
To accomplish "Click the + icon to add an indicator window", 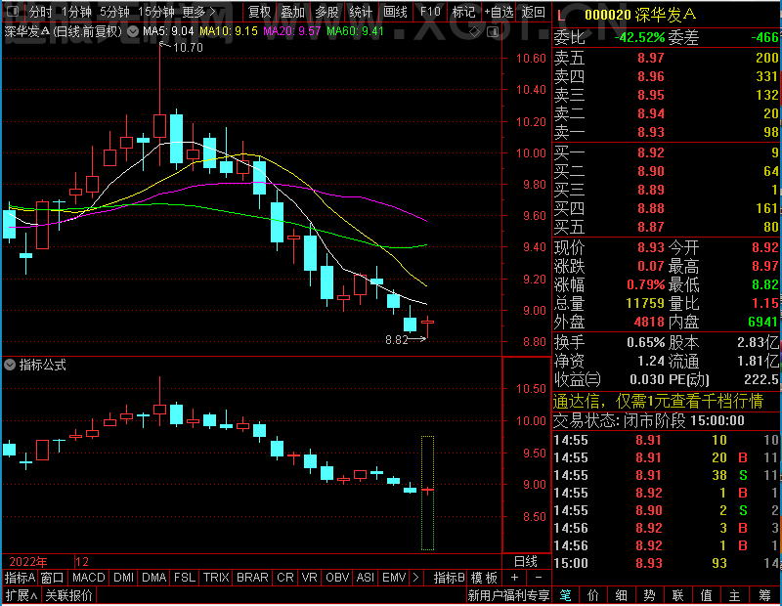I will coord(515,578).
